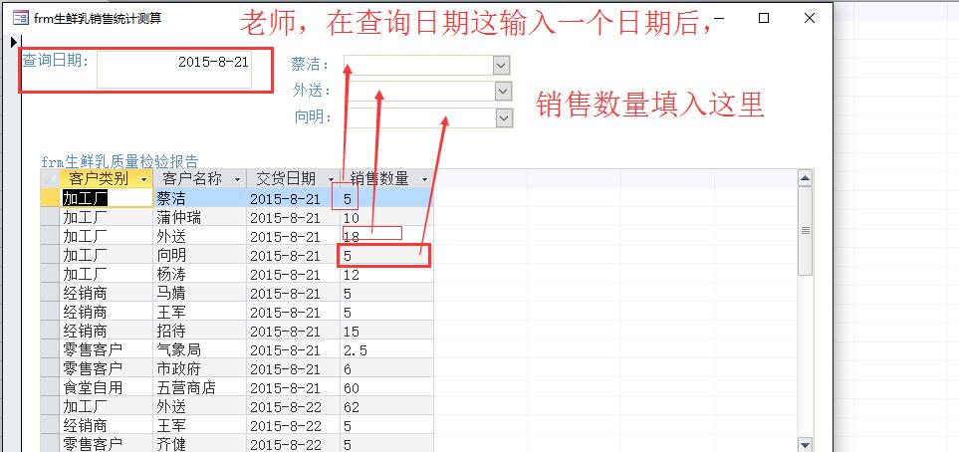Screen dimensions: 959x452
Task: Click the 市政府 customer name cell
Action: 199,368
